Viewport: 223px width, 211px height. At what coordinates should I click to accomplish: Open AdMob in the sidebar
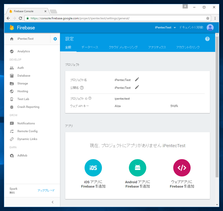coord(22,156)
